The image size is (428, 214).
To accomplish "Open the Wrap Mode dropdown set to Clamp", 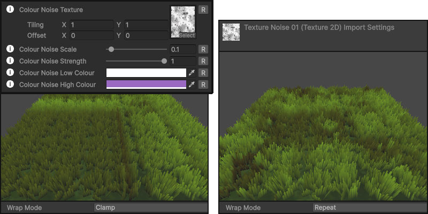I will tap(150, 208).
